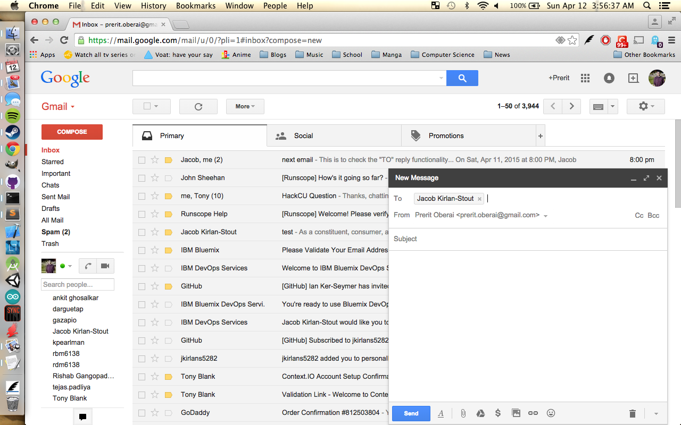681x425 pixels.
Task: Switch to the Social tab
Action: point(334,136)
